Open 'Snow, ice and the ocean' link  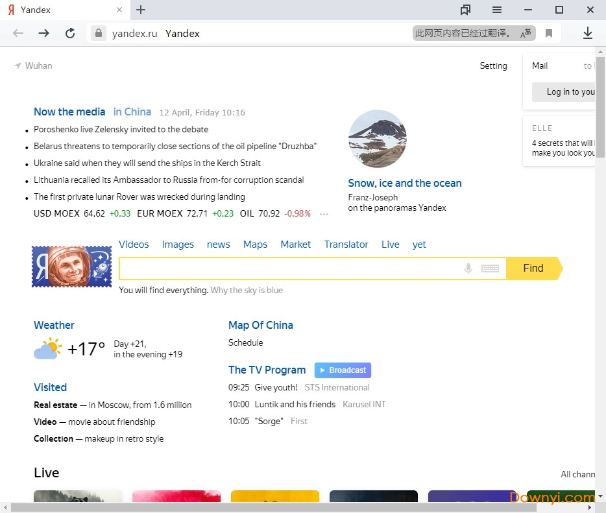405,183
